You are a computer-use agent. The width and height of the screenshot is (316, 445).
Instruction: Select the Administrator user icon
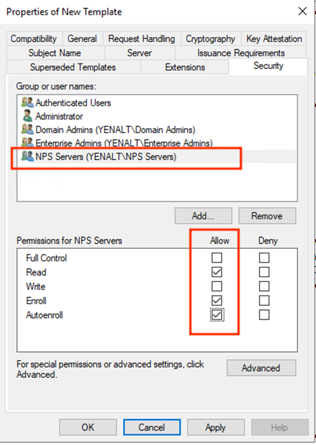27,116
